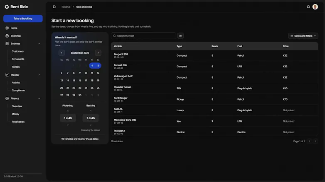Sort by the Price column header
325x182 pixels.
point(286,46)
